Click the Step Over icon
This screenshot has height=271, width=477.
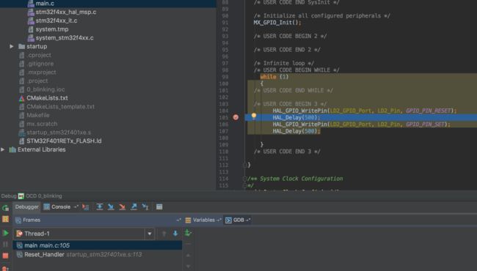click(100, 207)
